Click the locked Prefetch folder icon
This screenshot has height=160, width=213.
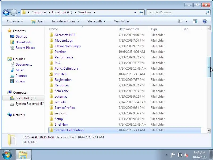[51, 74]
